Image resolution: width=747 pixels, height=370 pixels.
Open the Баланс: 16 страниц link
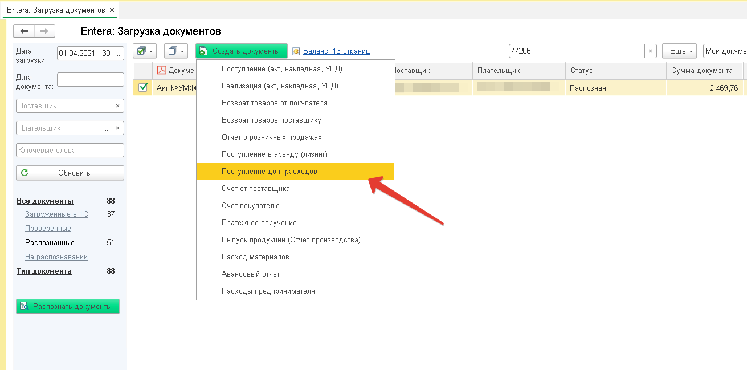pos(336,51)
